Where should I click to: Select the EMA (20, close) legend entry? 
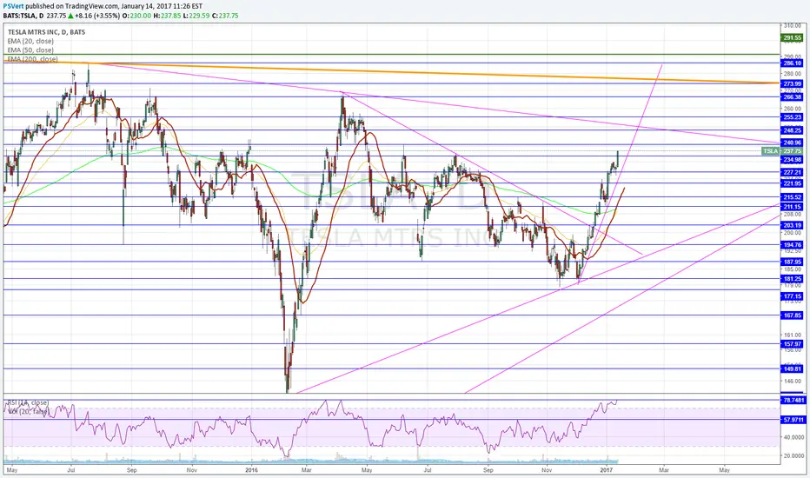pyautogui.click(x=30, y=41)
